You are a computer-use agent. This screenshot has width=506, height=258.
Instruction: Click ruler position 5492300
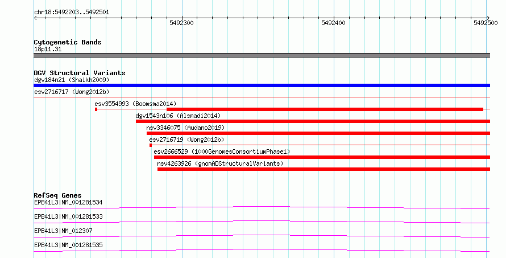[x=182, y=23]
